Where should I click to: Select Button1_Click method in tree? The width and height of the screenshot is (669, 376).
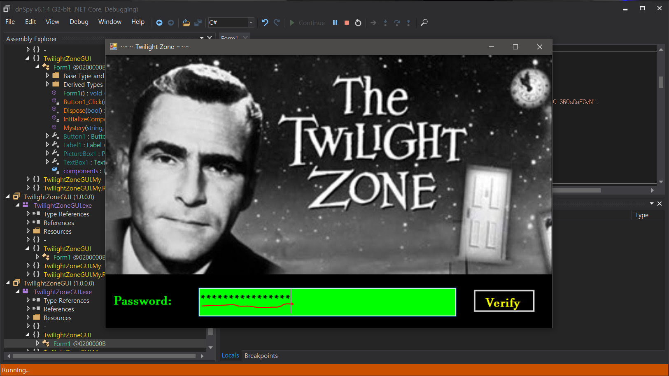click(x=84, y=102)
